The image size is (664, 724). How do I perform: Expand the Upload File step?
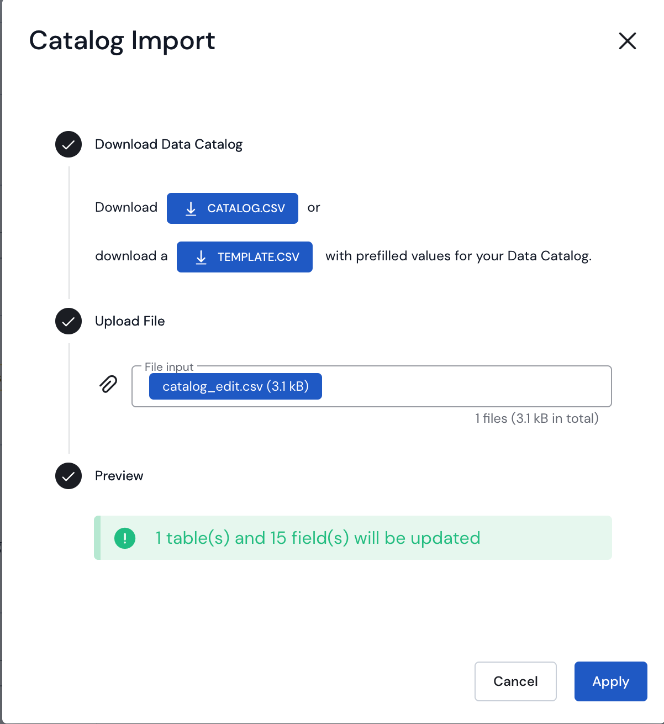(130, 321)
